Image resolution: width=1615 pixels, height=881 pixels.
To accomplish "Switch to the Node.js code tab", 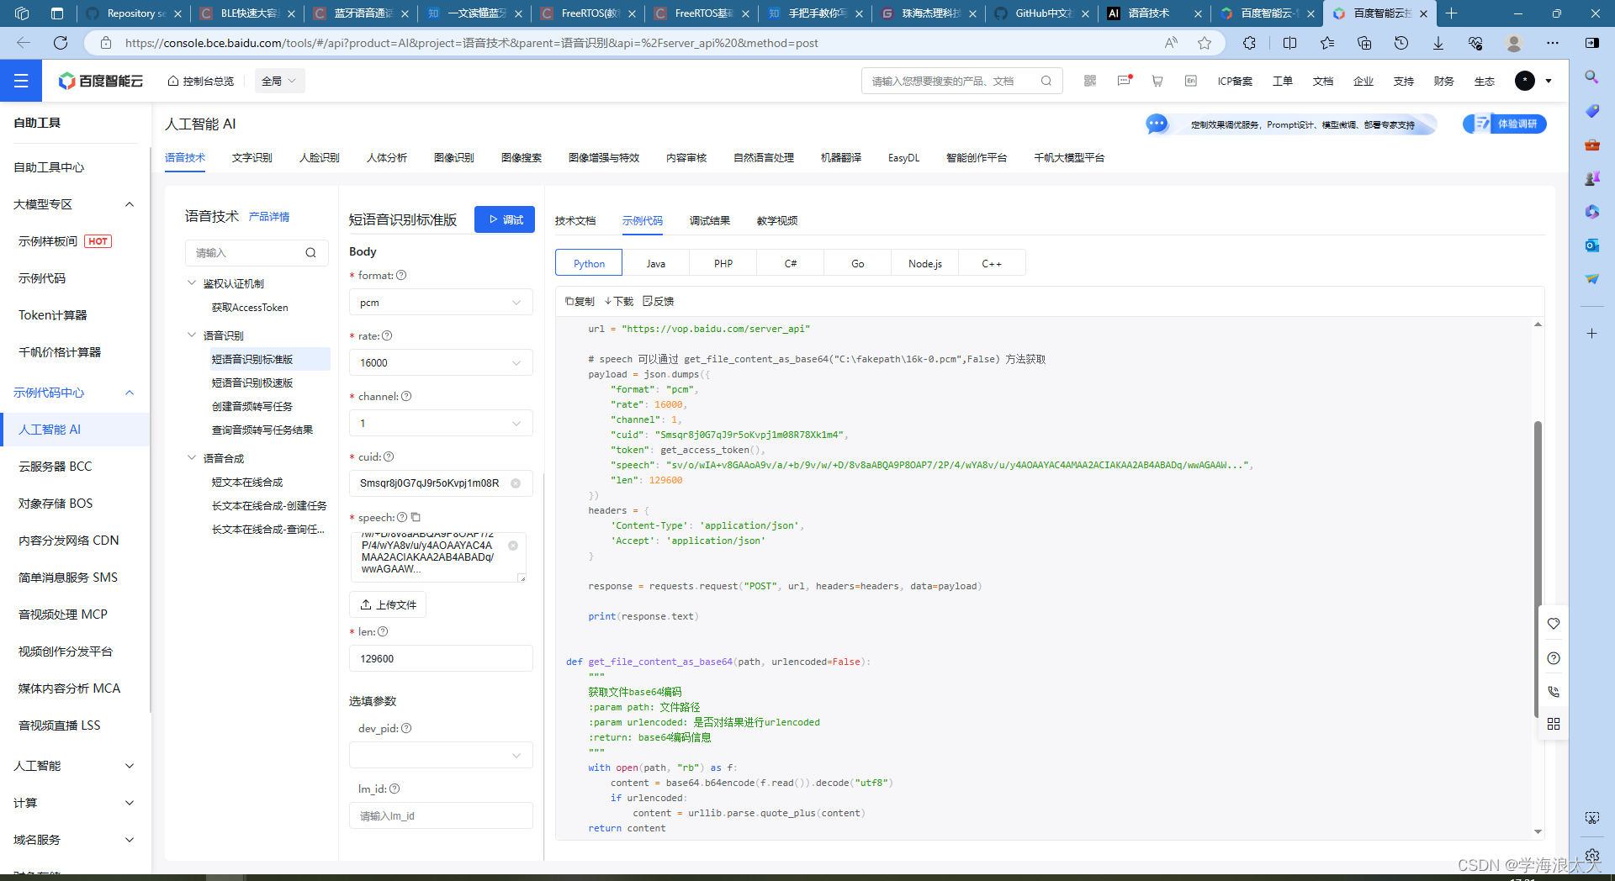I will point(925,263).
